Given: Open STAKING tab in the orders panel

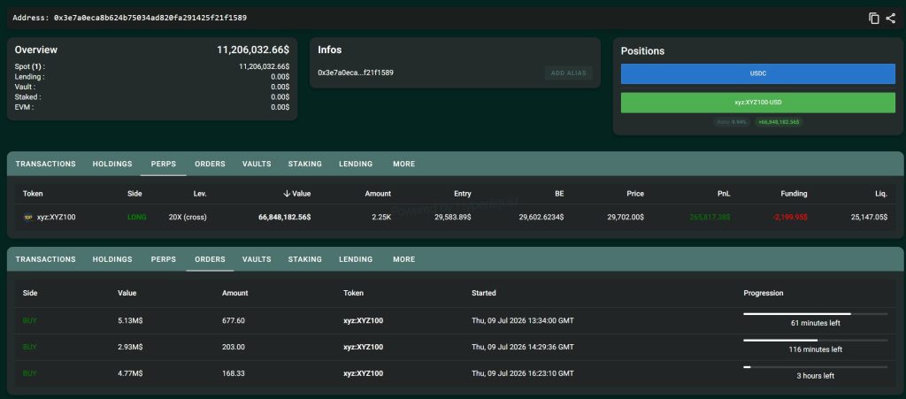Looking at the screenshot, I should click(x=305, y=259).
